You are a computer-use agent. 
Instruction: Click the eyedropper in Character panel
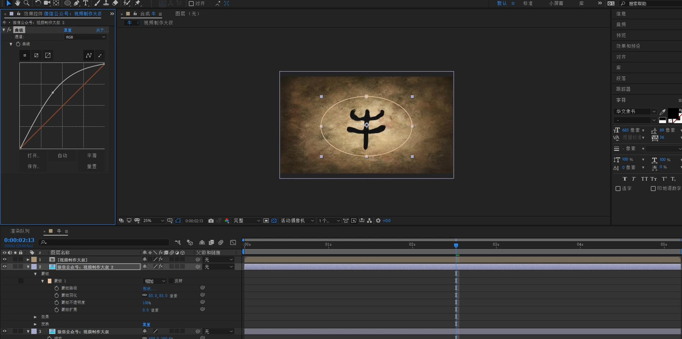click(x=663, y=112)
